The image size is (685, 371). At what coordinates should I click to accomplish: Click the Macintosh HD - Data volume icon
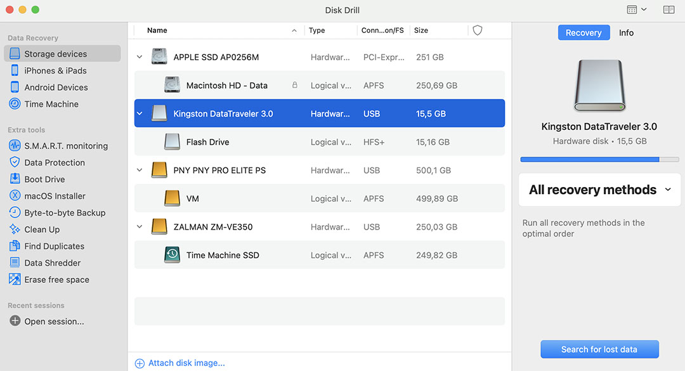(172, 85)
